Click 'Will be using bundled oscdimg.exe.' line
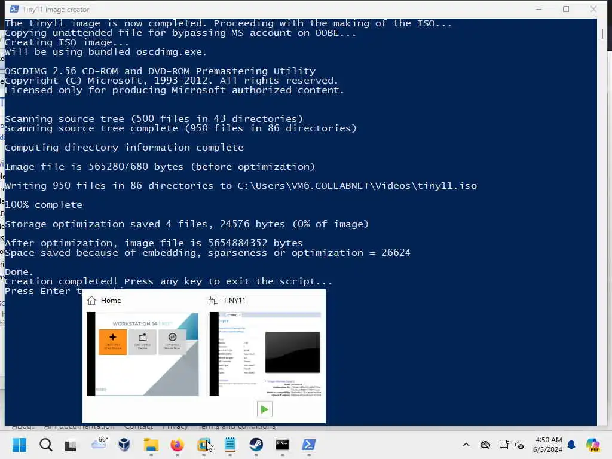 (106, 52)
